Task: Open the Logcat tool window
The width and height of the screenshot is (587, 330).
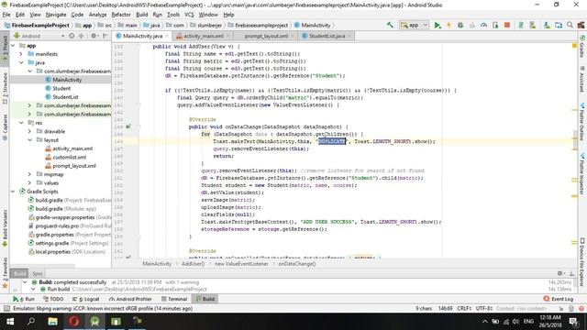Action: point(86,299)
